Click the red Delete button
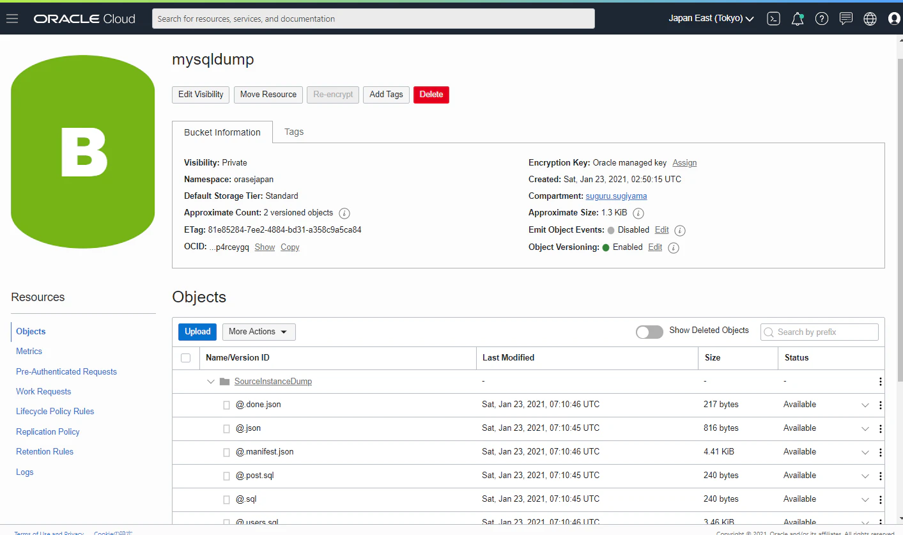 [431, 95]
